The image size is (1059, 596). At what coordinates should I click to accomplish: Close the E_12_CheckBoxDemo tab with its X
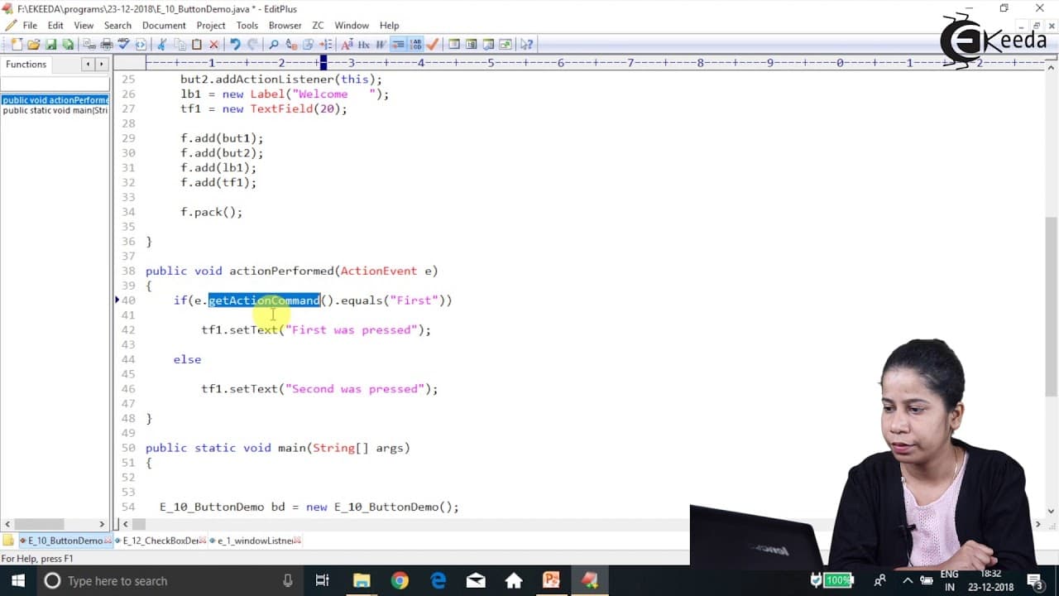204,541
